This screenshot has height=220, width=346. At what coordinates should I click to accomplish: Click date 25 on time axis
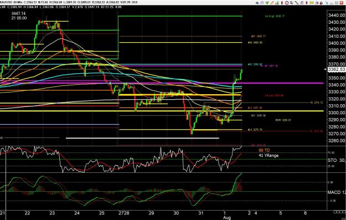click(x=102, y=213)
